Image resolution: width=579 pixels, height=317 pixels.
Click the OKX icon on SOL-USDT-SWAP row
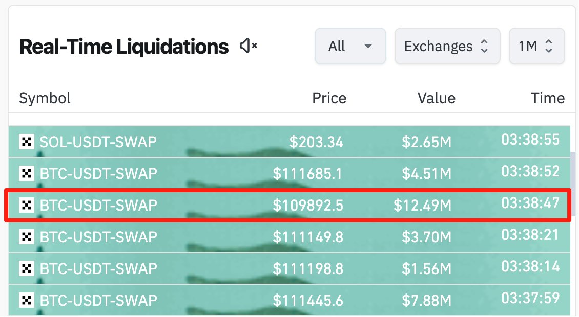coord(27,142)
